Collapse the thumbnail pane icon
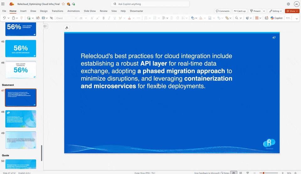The height and width of the screenshot is (174, 301). pos(45,26)
